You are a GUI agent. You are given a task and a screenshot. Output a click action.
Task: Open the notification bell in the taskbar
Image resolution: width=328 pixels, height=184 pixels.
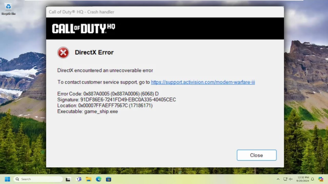coord(313,179)
